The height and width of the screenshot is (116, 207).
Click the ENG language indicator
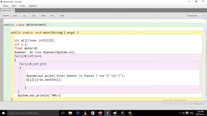point(191,113)
